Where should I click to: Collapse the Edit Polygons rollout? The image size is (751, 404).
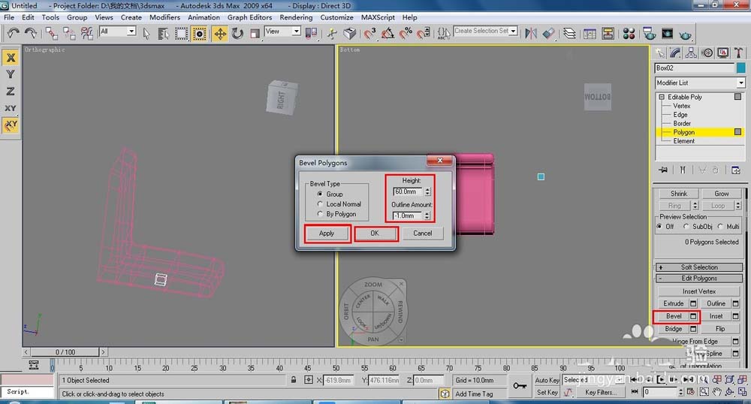(699, 278)
